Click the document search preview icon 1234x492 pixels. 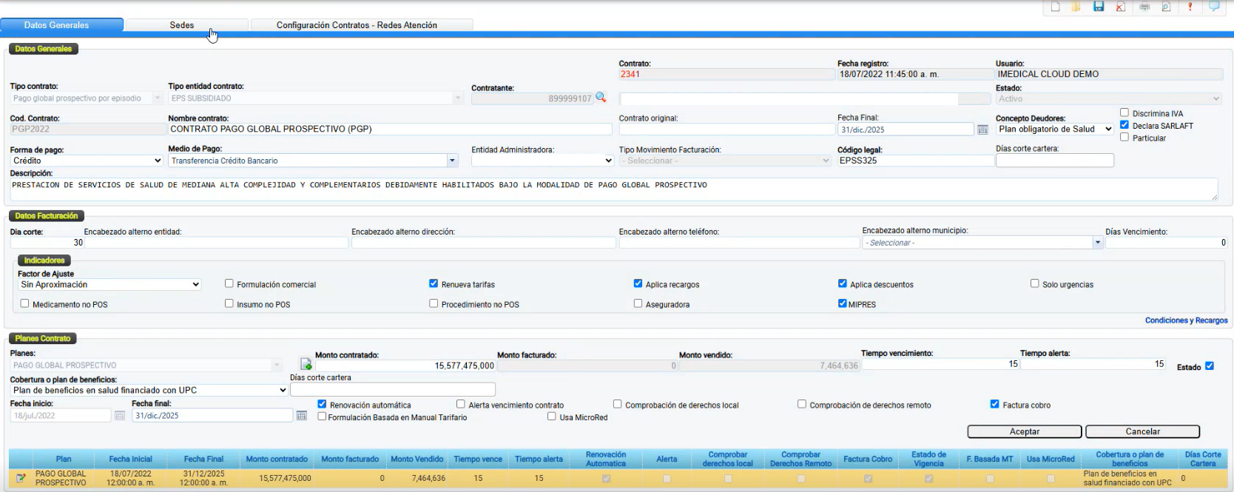coord(1166,7)
